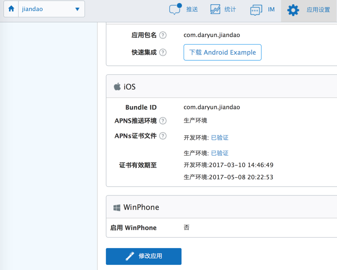Select the APNS environment value 生产环境
Image resolution: width=337 pixels, height=270 pixels.
[195, 120]
